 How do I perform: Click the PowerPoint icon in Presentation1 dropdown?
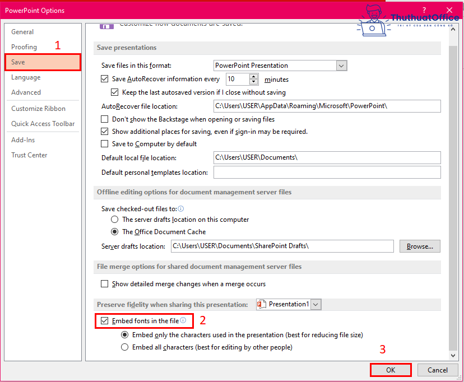tap(262, 304)
